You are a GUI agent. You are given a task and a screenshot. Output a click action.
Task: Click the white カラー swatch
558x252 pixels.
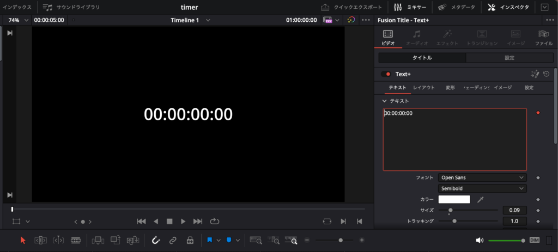[454, 200]
